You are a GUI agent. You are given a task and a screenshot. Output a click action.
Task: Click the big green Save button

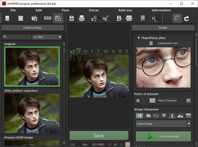tap(99, 135)
